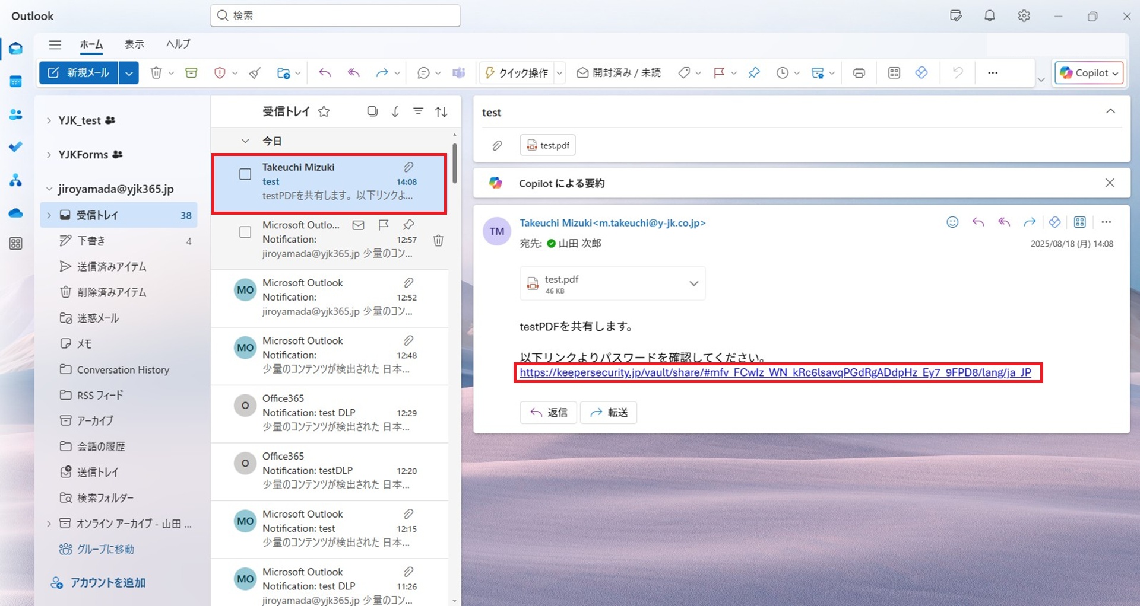Click the 検索 search box
The width and height of the screenshot is (1140, 606).
[335, 15]
